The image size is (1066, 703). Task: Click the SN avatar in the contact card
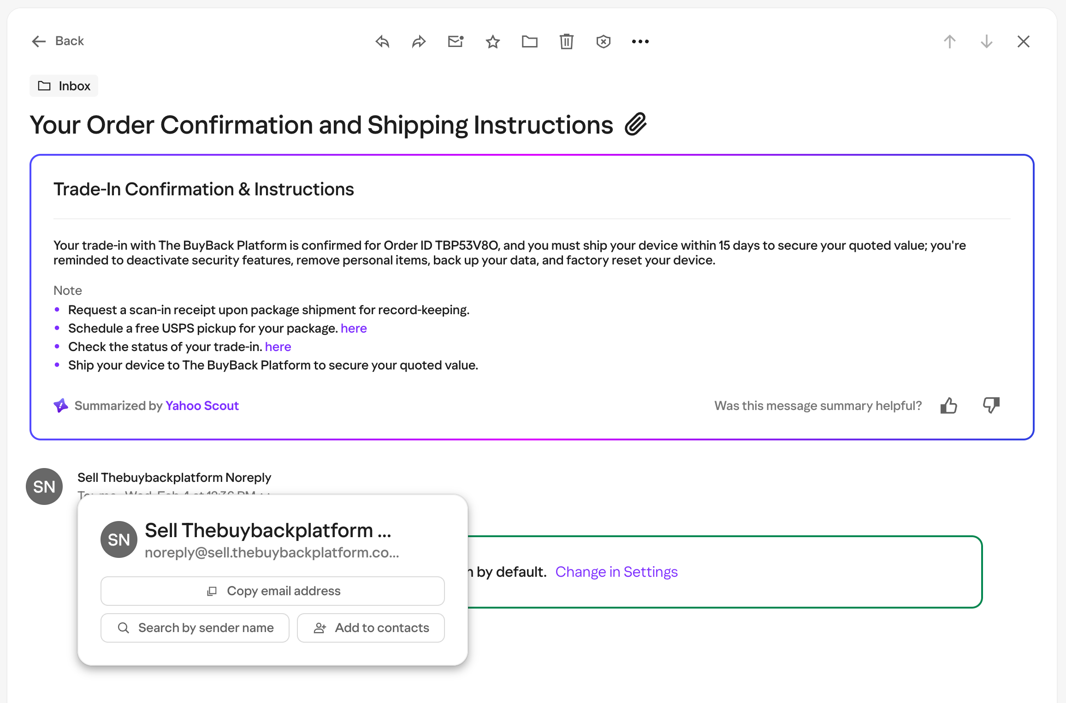click(x=119, y=539)
